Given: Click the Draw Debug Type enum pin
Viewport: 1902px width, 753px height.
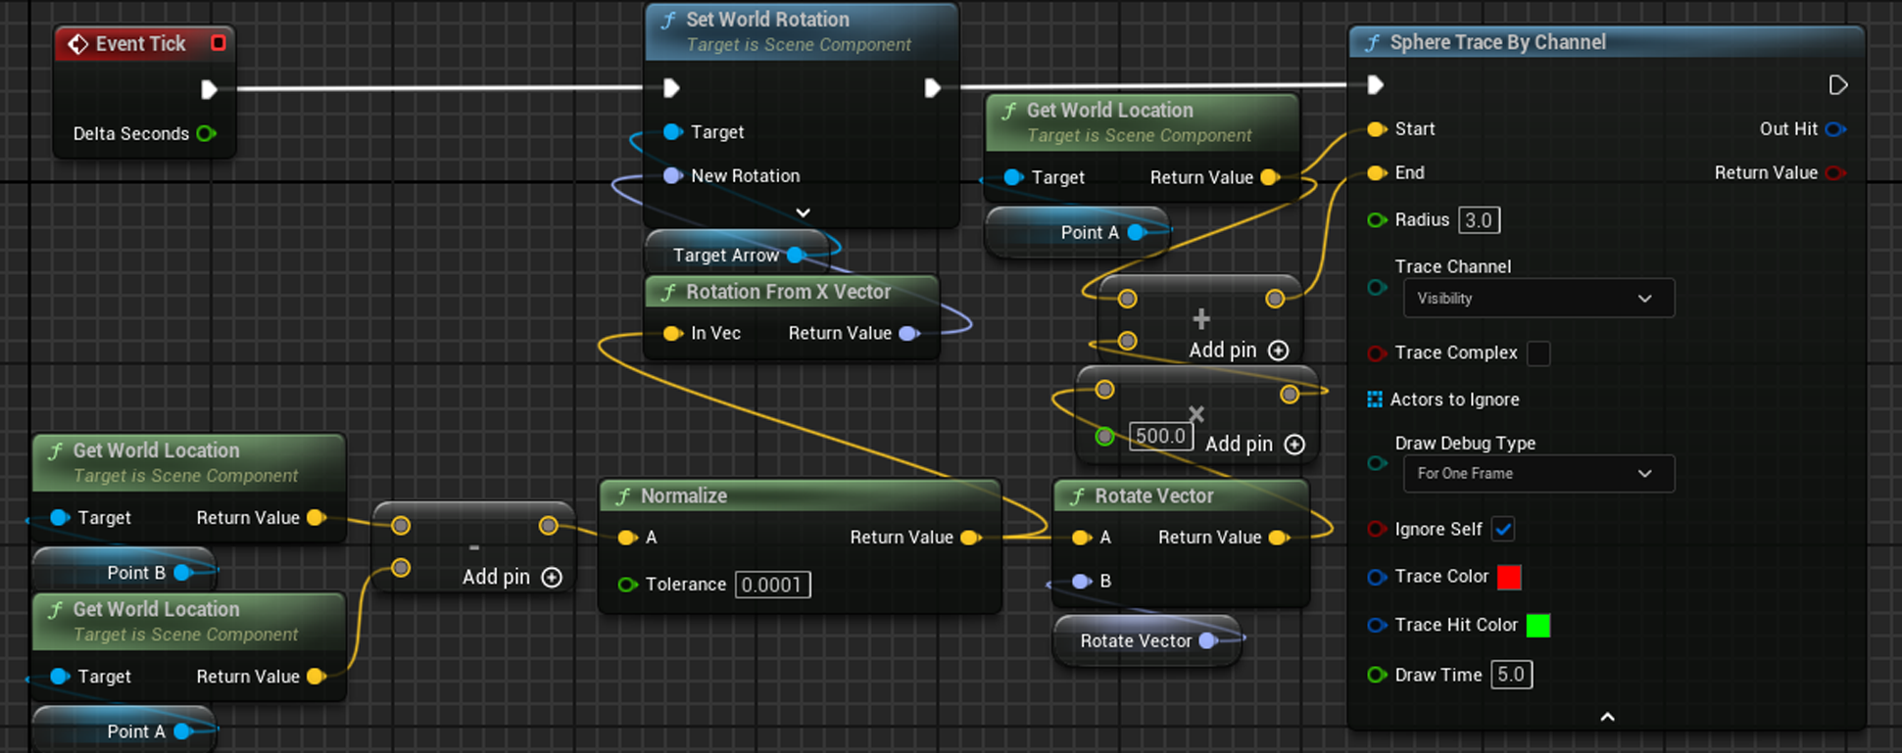Looking at the screenshot, I should 1377,463.
